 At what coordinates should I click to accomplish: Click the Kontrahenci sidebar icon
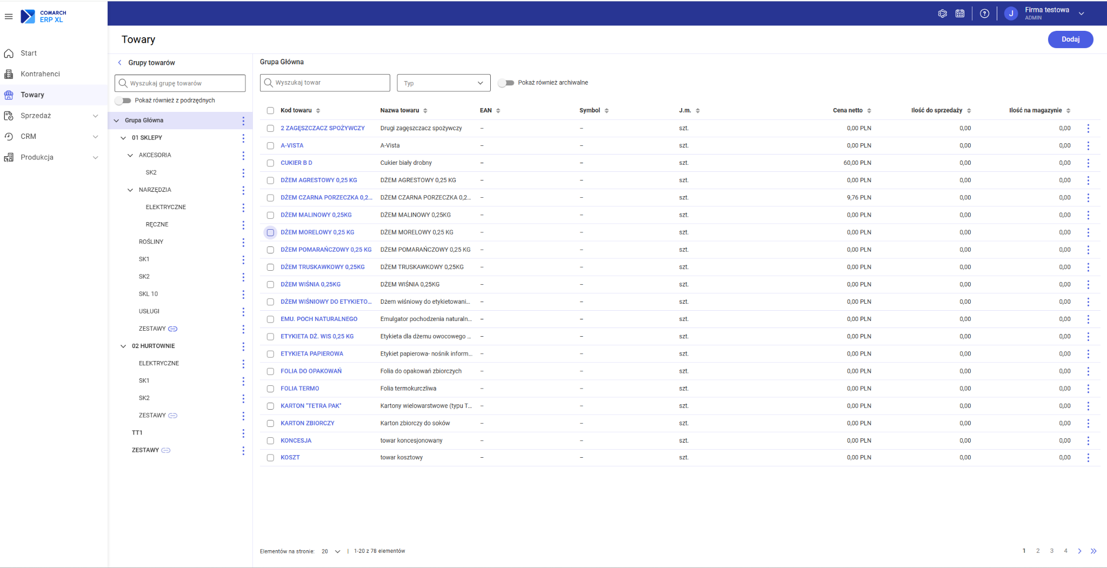pyautogui.click(x=9, y=74)
